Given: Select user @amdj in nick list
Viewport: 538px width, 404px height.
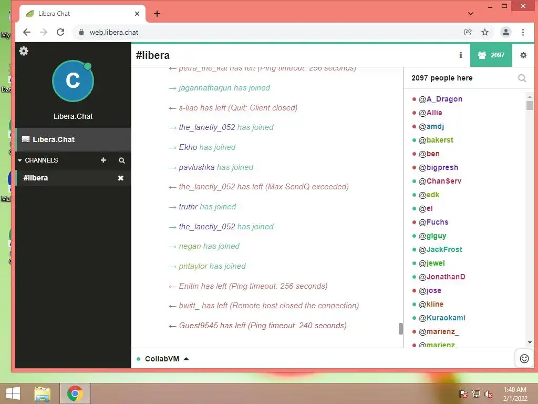Looking at the screenshot, I should pyautogui.click(x=431, y=126).
